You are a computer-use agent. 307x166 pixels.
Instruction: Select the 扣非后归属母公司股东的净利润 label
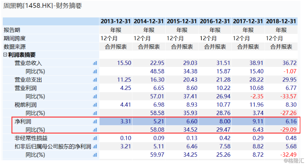tap(53, 146)
